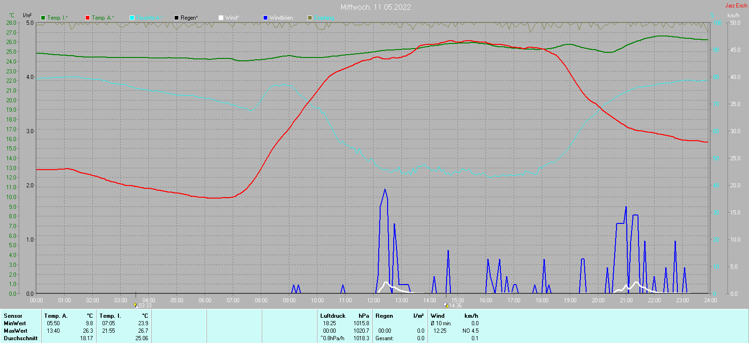Click the Regen header in data table
This screenshot has width=749, height=343.
[384, 316]
